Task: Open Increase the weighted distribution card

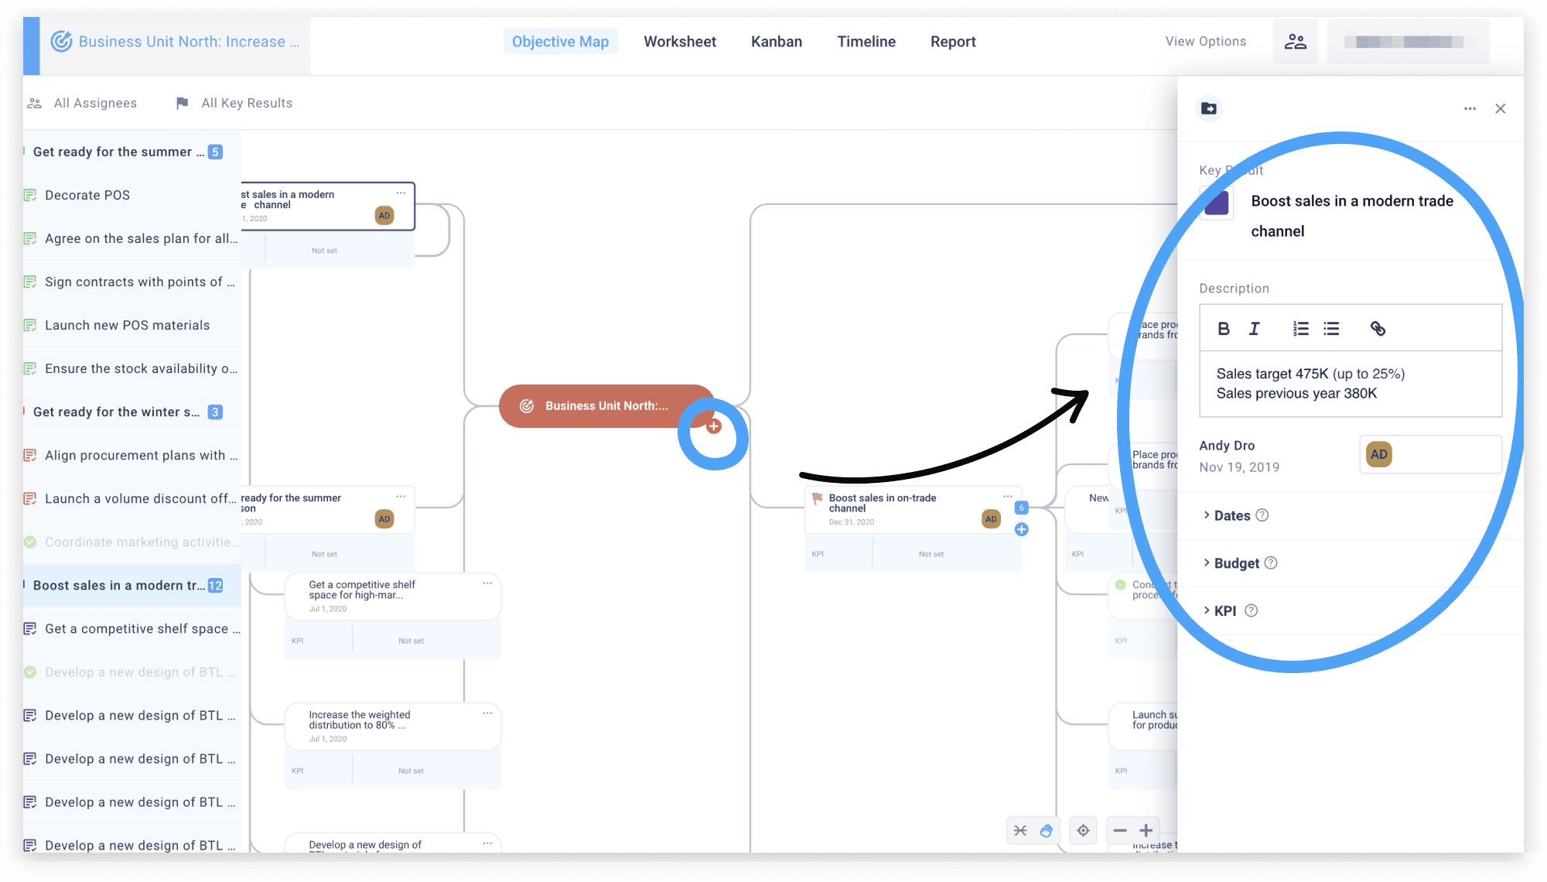Action: [393, 726]
